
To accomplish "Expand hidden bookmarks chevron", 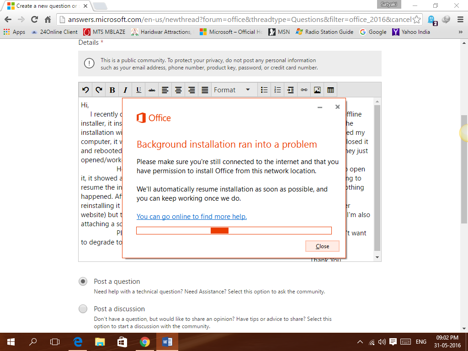I will point(461,32).
